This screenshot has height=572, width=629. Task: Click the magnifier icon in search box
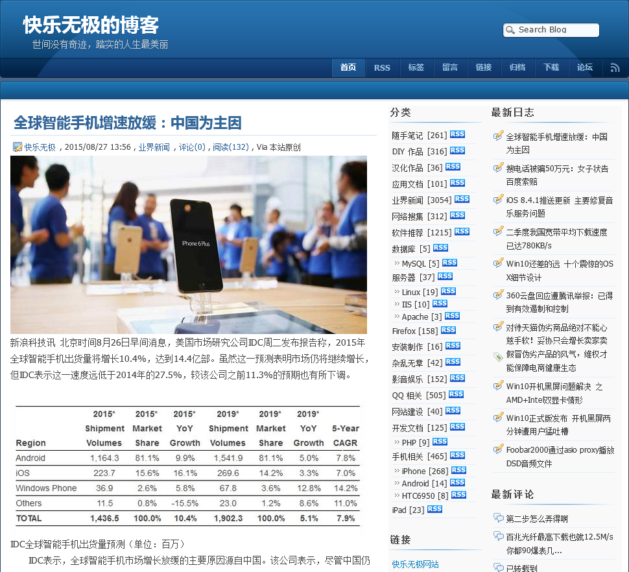pos(510,30)
